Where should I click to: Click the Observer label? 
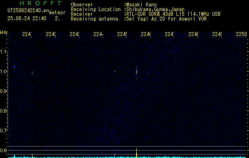[82, 5]
